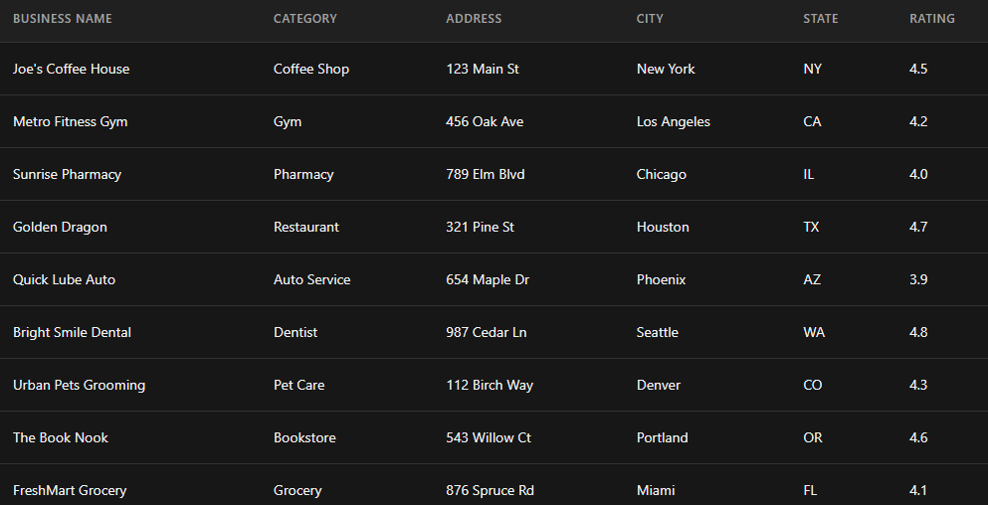Click the Restaurant category cell
The image size is (988, 505).
306,228
